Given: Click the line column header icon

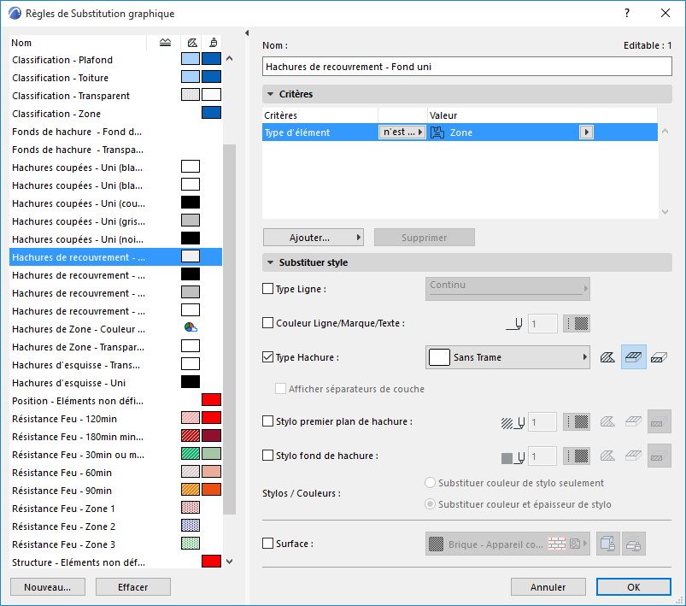Looking at the screenshot, I should 165,43.
